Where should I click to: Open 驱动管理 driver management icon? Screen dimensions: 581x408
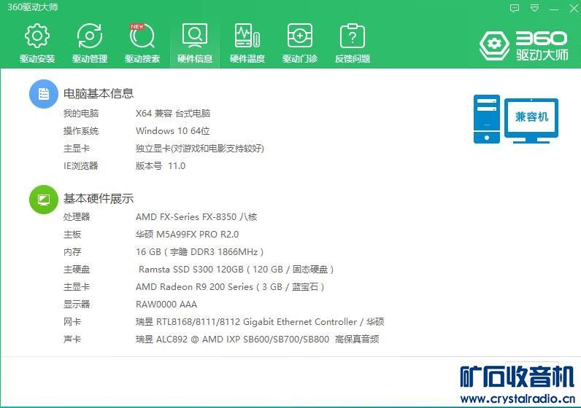(90, 43)
